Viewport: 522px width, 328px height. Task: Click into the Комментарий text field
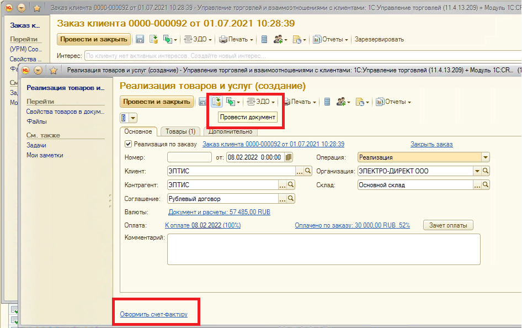tap(323, 249)
